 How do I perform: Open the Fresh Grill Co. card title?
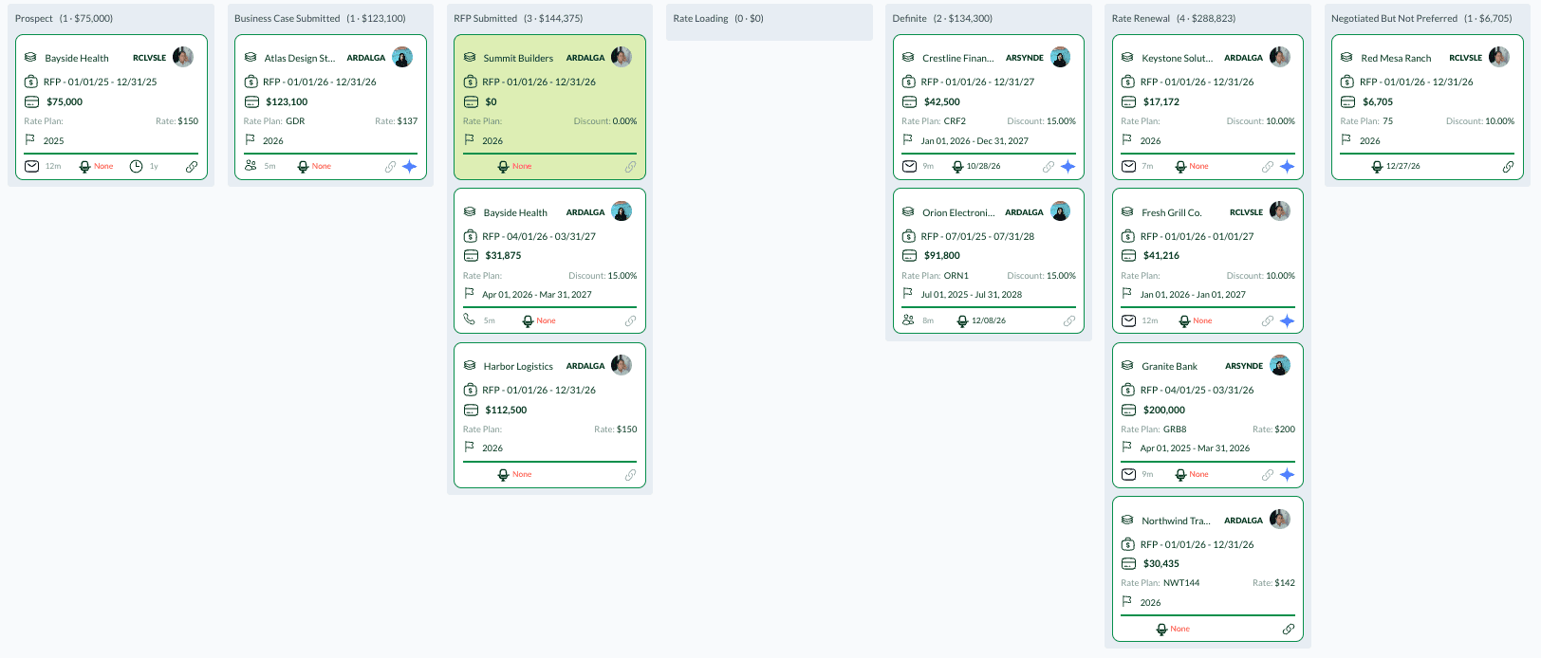(1172, 212)
